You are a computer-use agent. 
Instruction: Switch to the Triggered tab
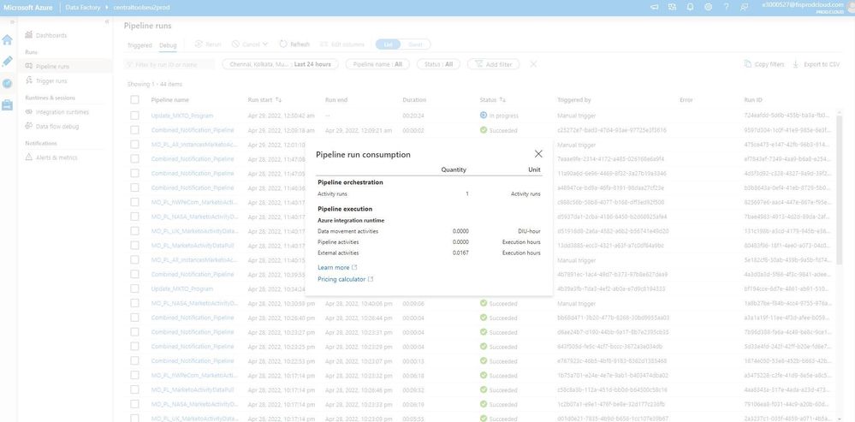pyautogui.click(x=140, y=45)
